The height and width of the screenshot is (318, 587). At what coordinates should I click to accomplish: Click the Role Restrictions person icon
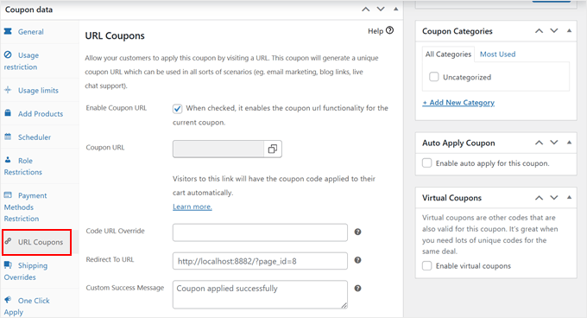click(8, 160)
